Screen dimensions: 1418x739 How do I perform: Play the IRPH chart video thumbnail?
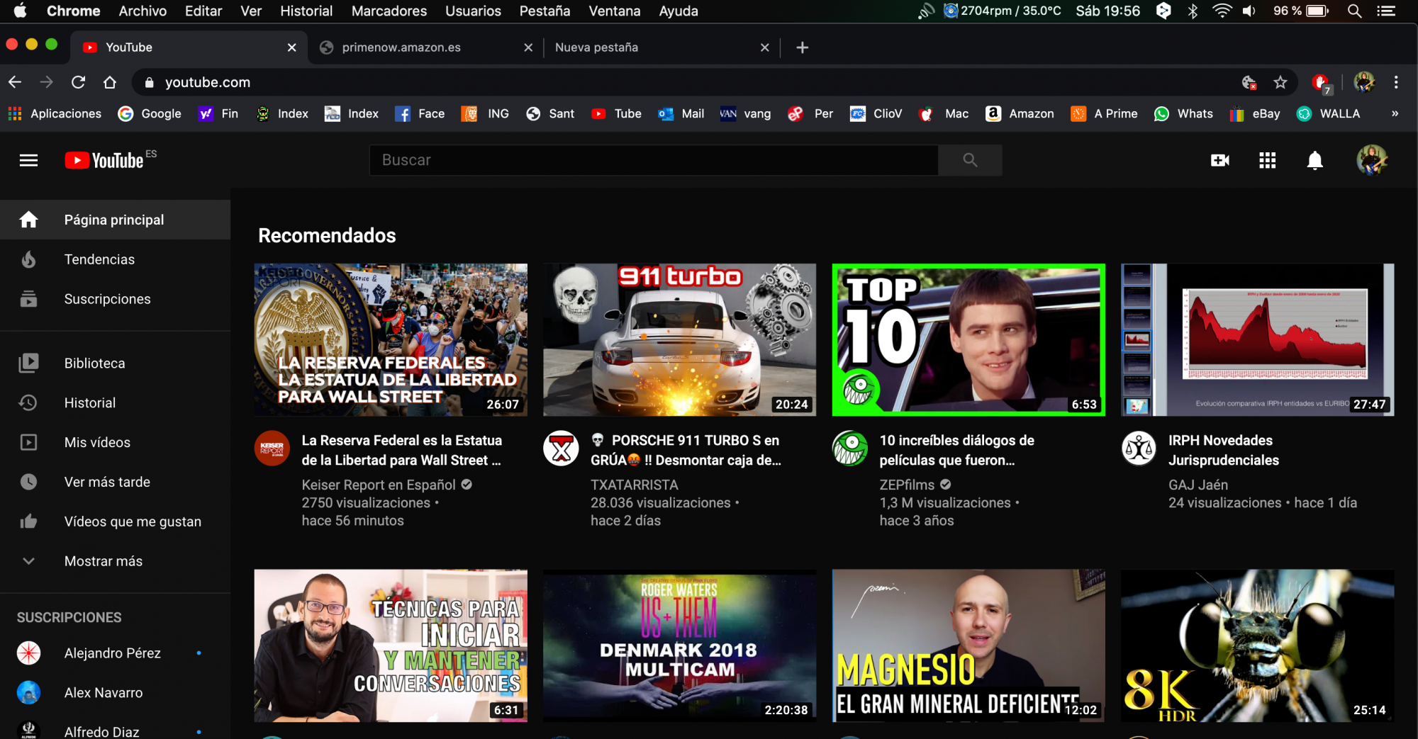[x=1257, y=339]
